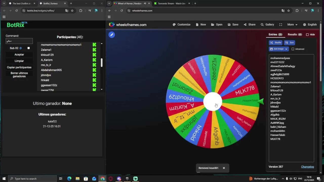Click Open in wheel toolbar
Viewport: 324px width, 182px height.
(x=217, y=25)
